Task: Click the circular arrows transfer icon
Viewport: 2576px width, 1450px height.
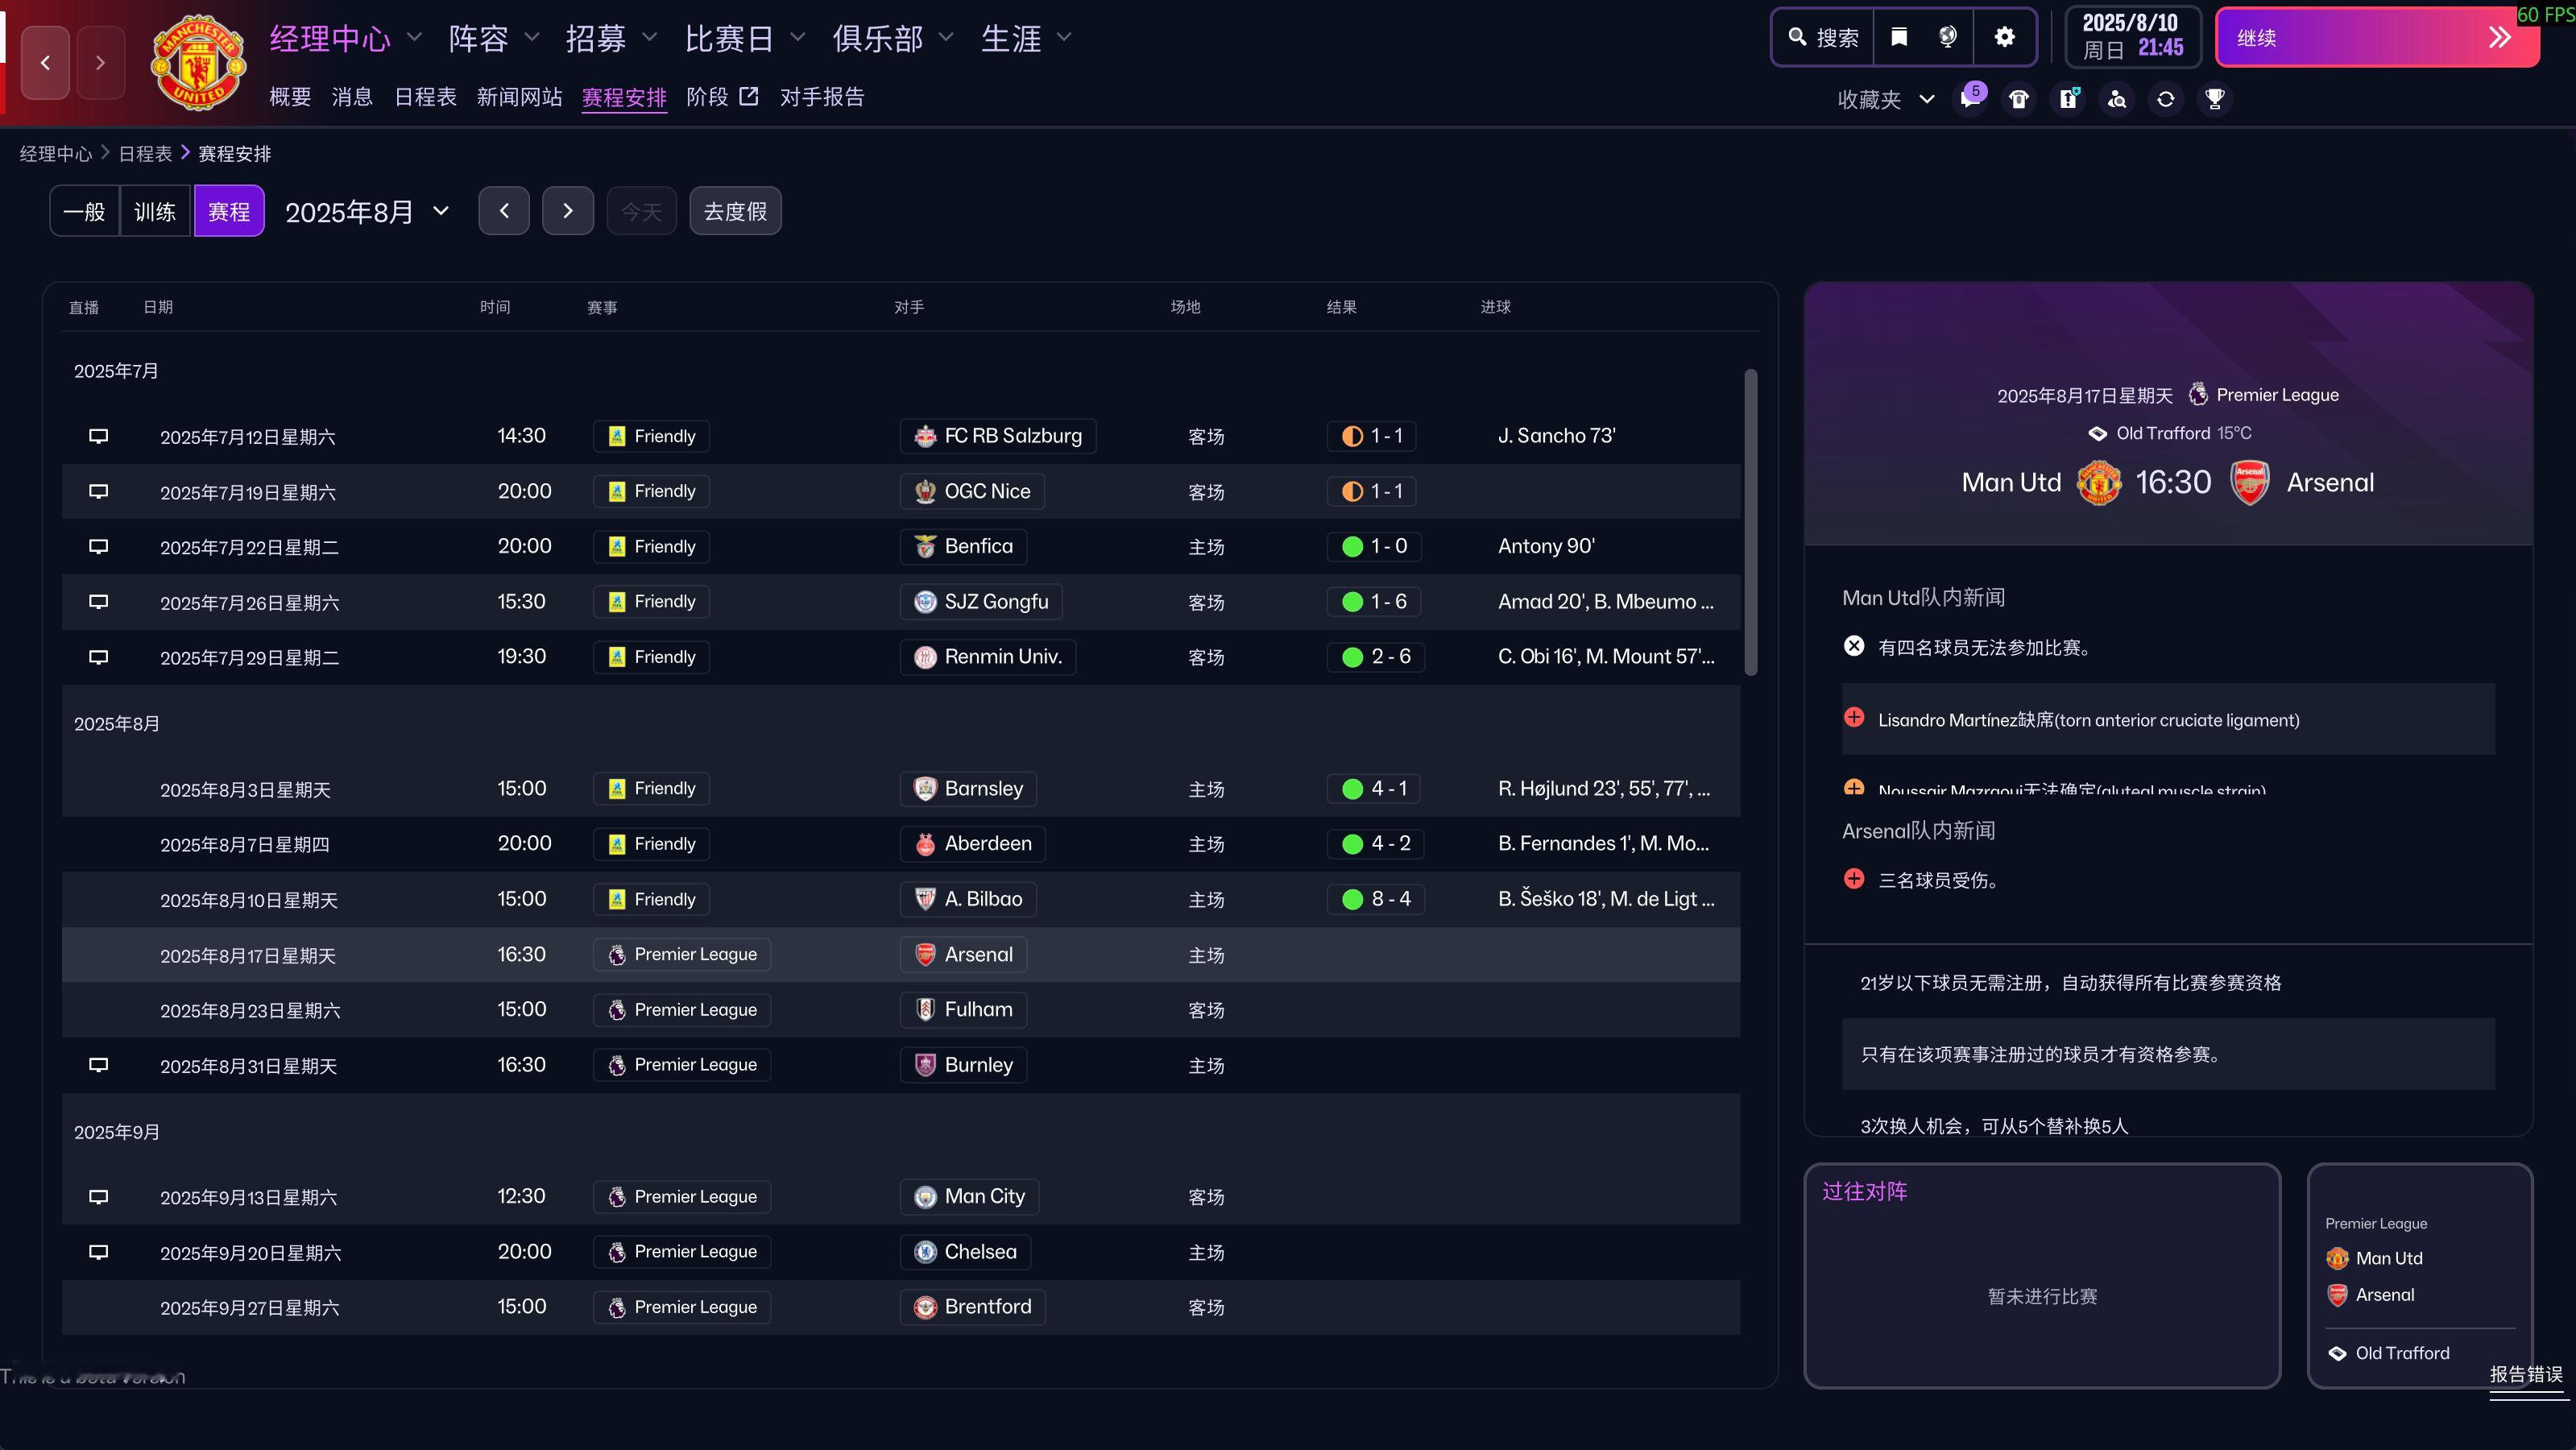Action: (2165, 99)
